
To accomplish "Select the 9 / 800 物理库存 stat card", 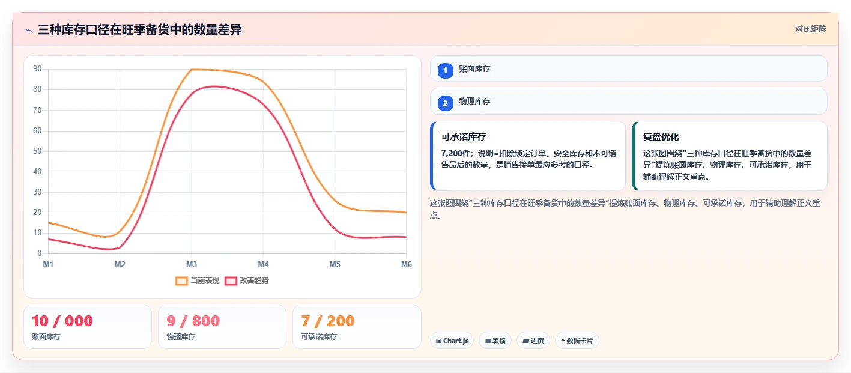I will point(222,327).
